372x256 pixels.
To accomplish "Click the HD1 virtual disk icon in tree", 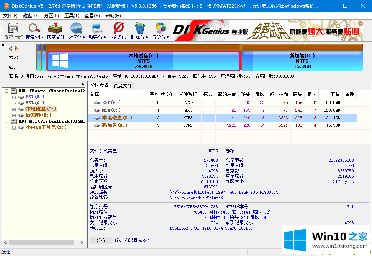I will 14,122.
